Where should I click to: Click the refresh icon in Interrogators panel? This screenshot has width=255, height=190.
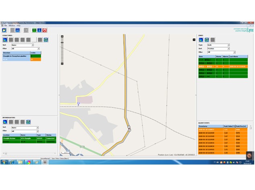pos(29,122)
